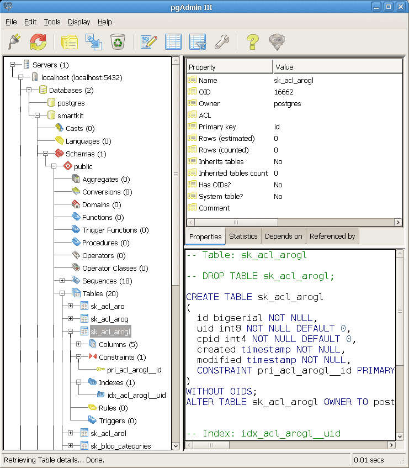The width and height of the screenshot is (409, 468).
Task: Drop object using recycle bin icon
Action: click(x=118, y=41)
